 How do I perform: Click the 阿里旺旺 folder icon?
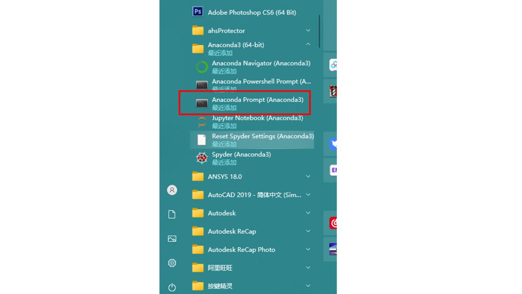(x=198, y=268)
